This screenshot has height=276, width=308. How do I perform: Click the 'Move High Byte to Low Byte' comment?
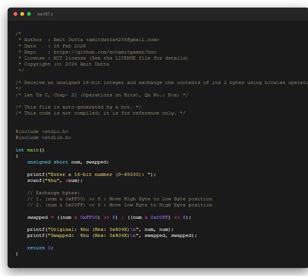120,199
